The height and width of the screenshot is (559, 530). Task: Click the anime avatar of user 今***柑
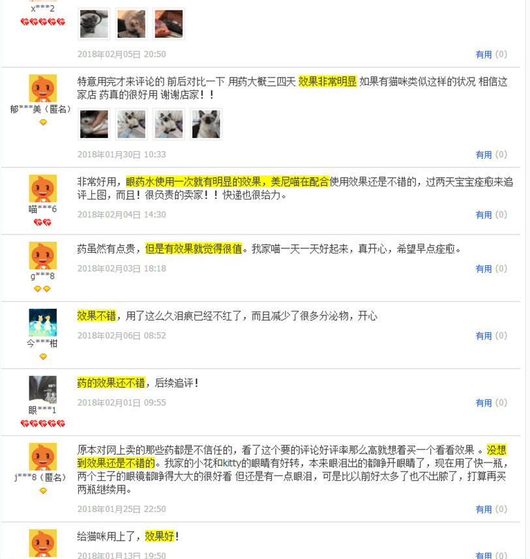(43, 322)
